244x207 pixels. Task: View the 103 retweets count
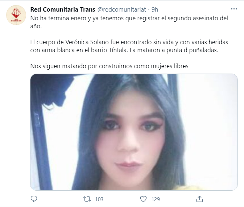click(99, 199)
